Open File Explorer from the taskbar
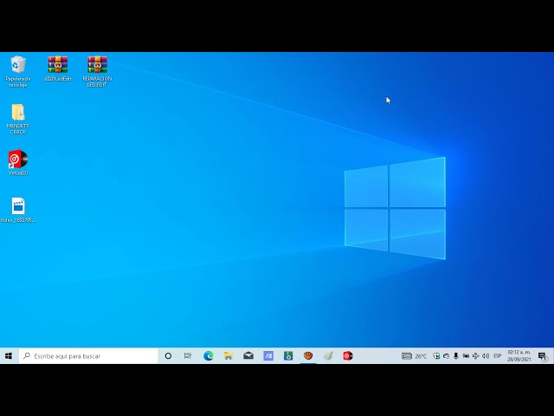The image size is (554, 416). click(x=229, y=356)
